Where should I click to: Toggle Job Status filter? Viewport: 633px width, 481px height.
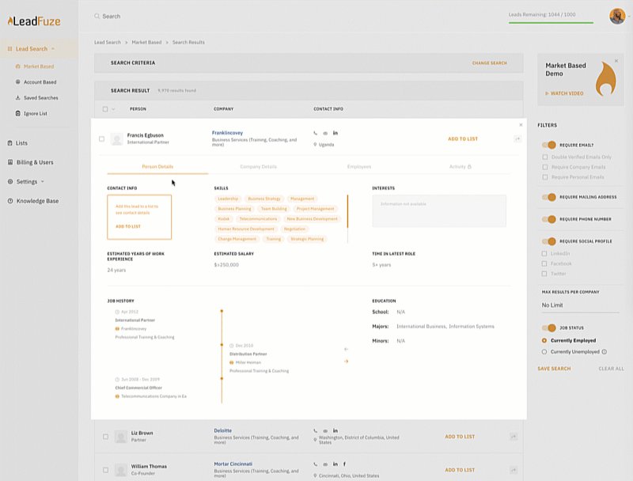(x=549, y=328)
